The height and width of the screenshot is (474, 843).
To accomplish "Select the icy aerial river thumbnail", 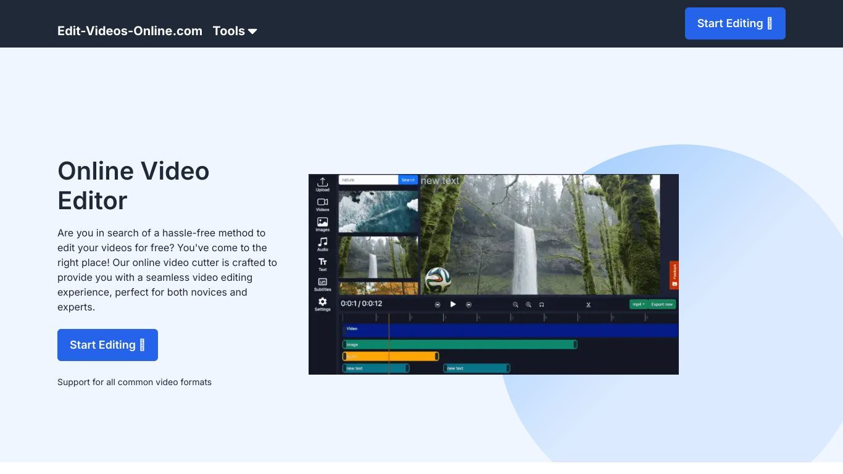I will [378, 212].
